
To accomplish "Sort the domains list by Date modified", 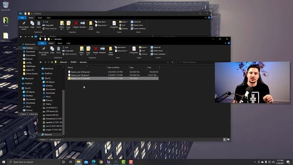I will coord(118,67).
